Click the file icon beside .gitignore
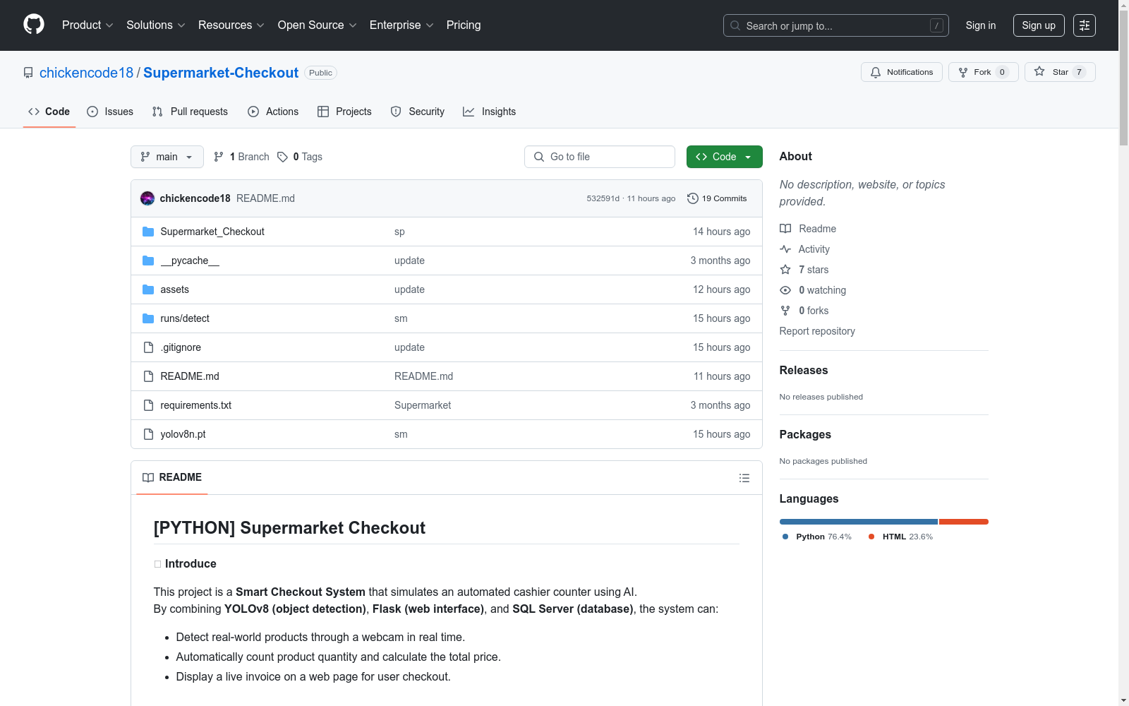 148,347
